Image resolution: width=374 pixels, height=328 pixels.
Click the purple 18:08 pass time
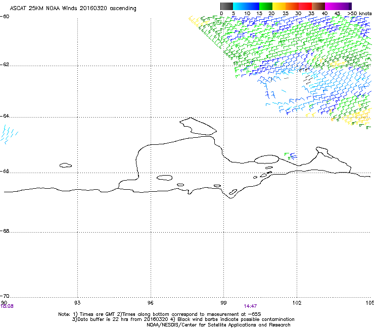pyautogui.click(x=7, y=306)
